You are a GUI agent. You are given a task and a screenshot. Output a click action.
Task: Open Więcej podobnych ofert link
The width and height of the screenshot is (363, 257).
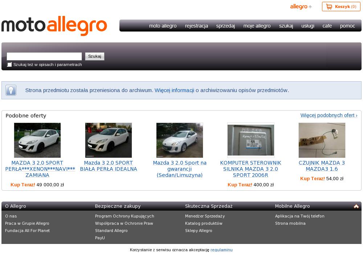[x=329, y=115]
